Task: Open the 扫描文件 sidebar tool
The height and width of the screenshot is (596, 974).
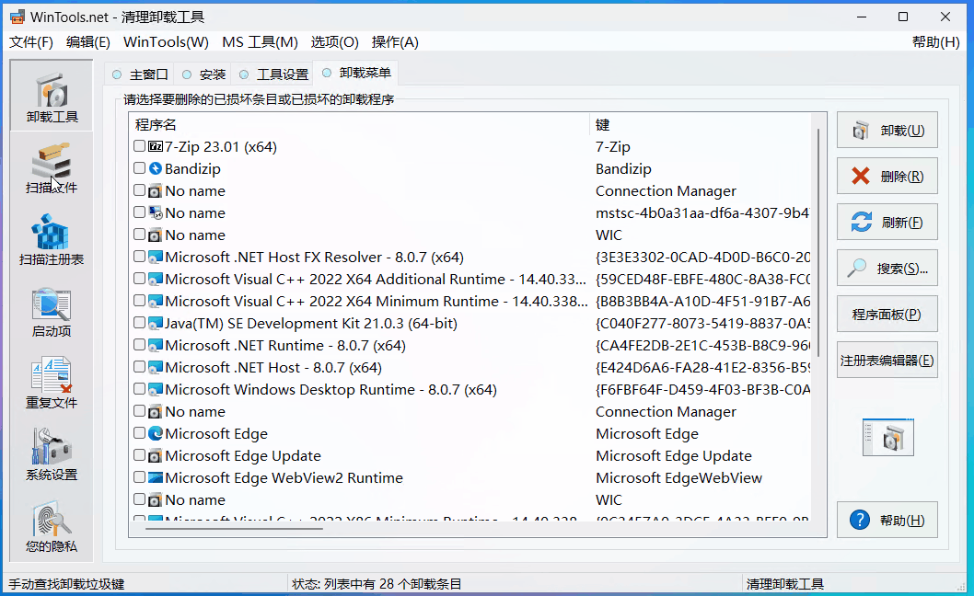Action: click(x=52, y=168)
